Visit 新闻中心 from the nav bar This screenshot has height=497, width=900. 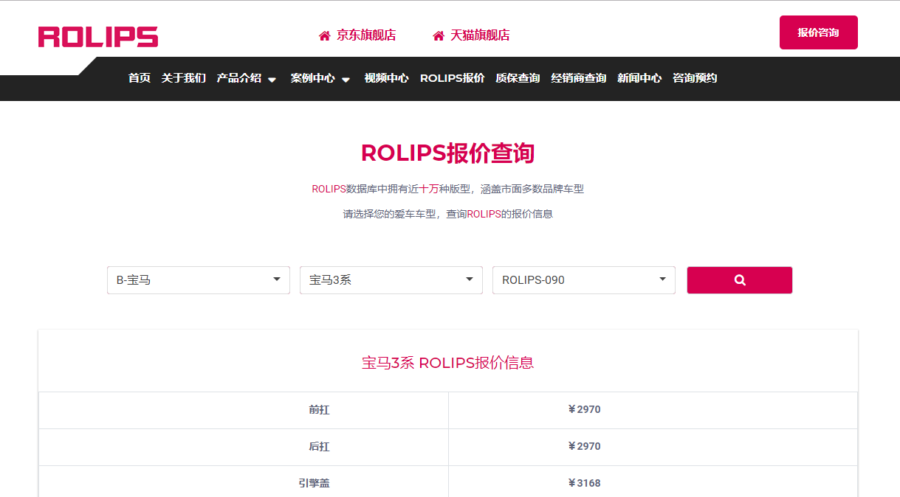[x=639, y=78]
